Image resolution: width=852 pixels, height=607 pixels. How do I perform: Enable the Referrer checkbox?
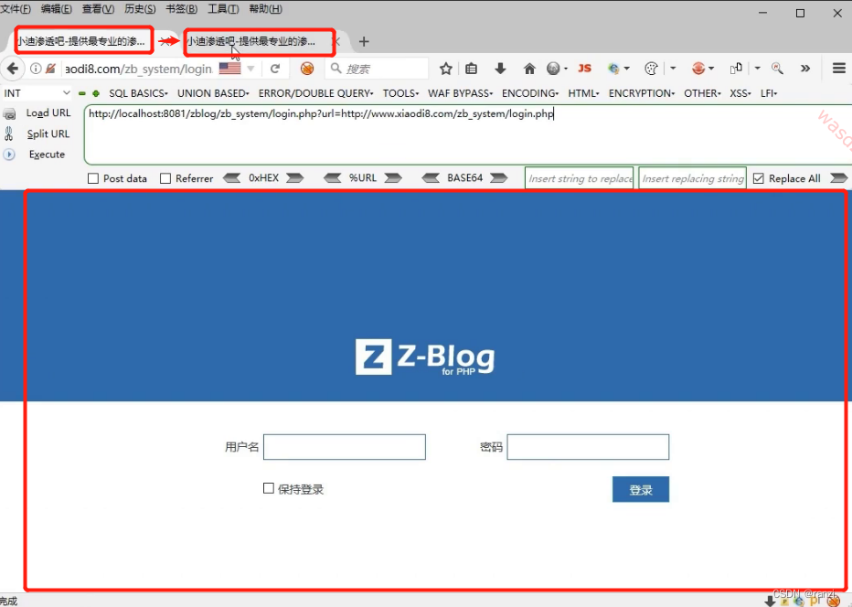165,178
